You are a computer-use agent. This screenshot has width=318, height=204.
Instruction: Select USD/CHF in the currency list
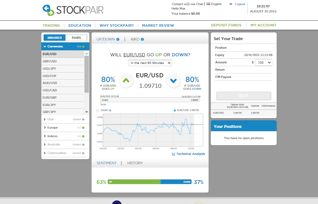[63, 76]
